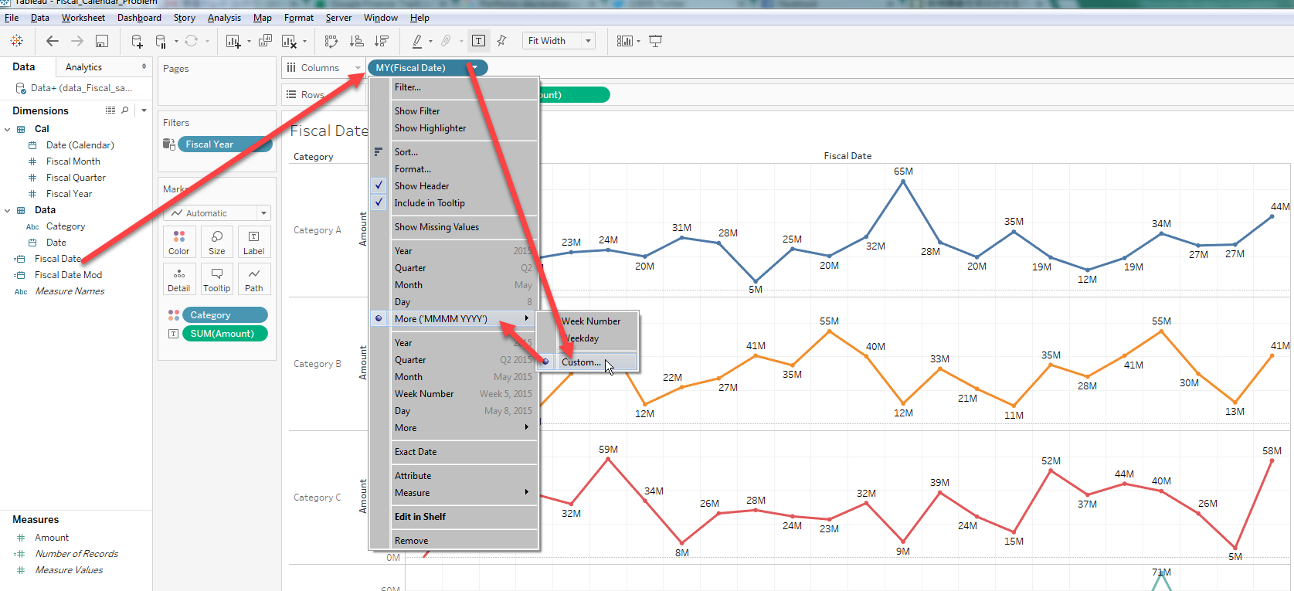Pause auto updates of data source
Screen dimensions: 1294x591
pos(161,41)
